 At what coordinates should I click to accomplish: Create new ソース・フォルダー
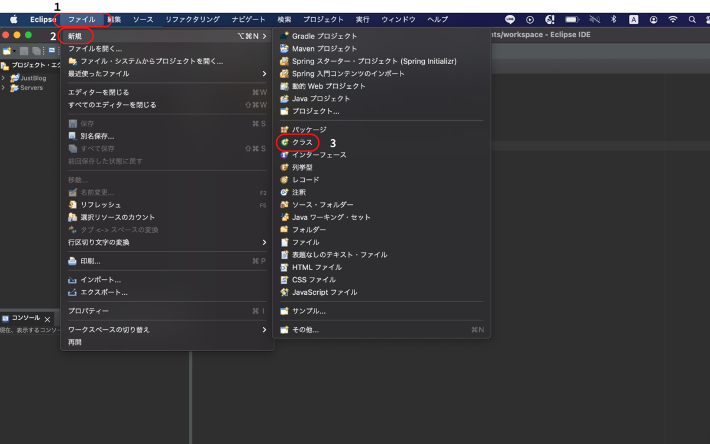(382, 205)
